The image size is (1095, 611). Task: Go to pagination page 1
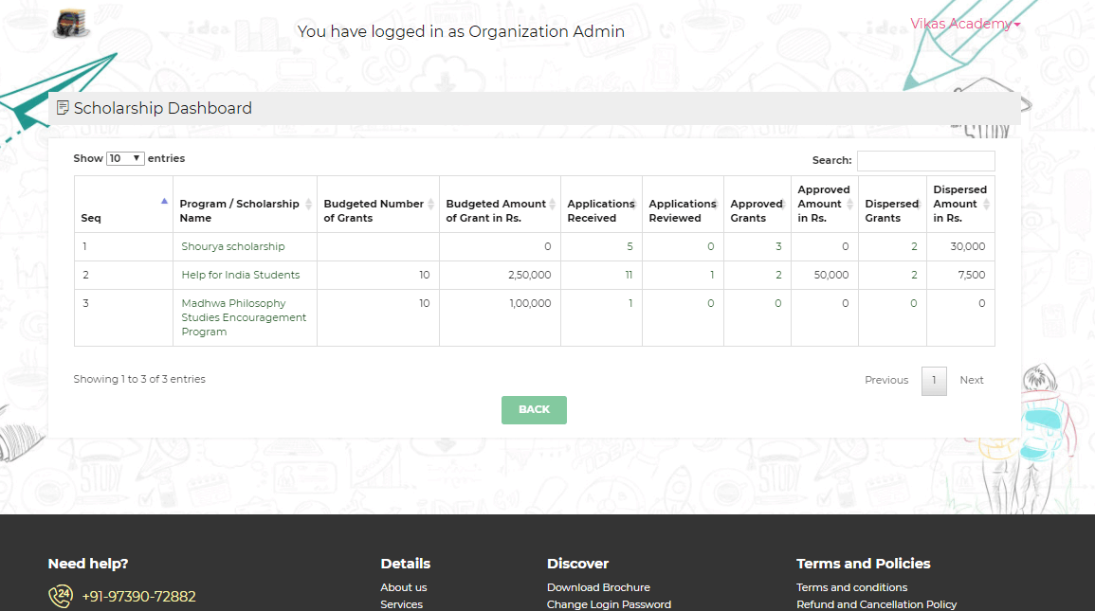[934, 380]
